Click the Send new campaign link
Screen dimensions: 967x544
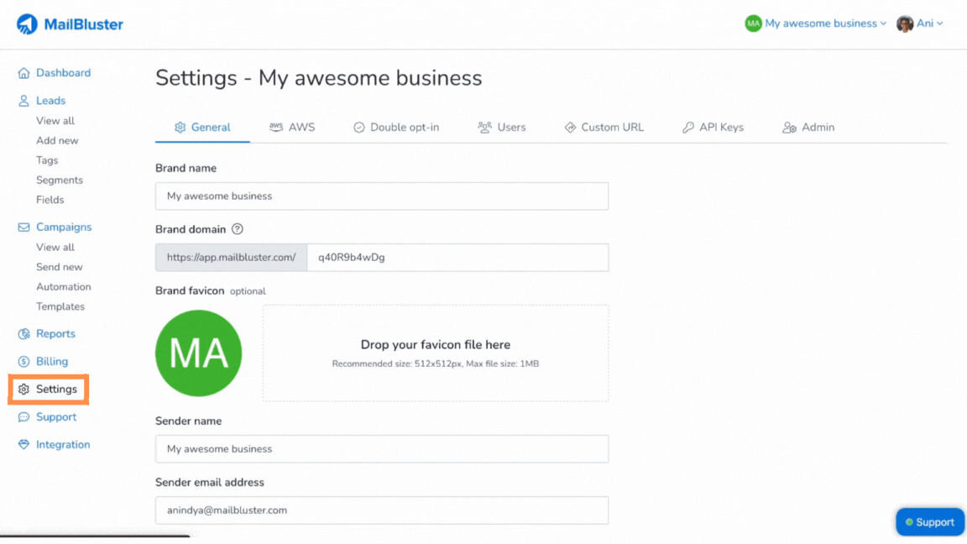point(59,266)
